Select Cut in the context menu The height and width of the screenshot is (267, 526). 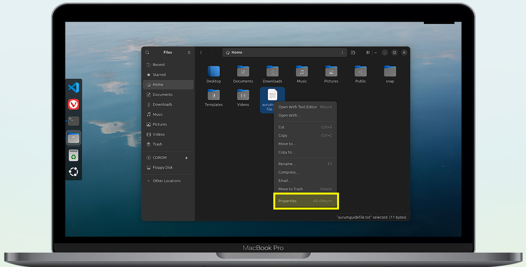[x=305, y=127]
